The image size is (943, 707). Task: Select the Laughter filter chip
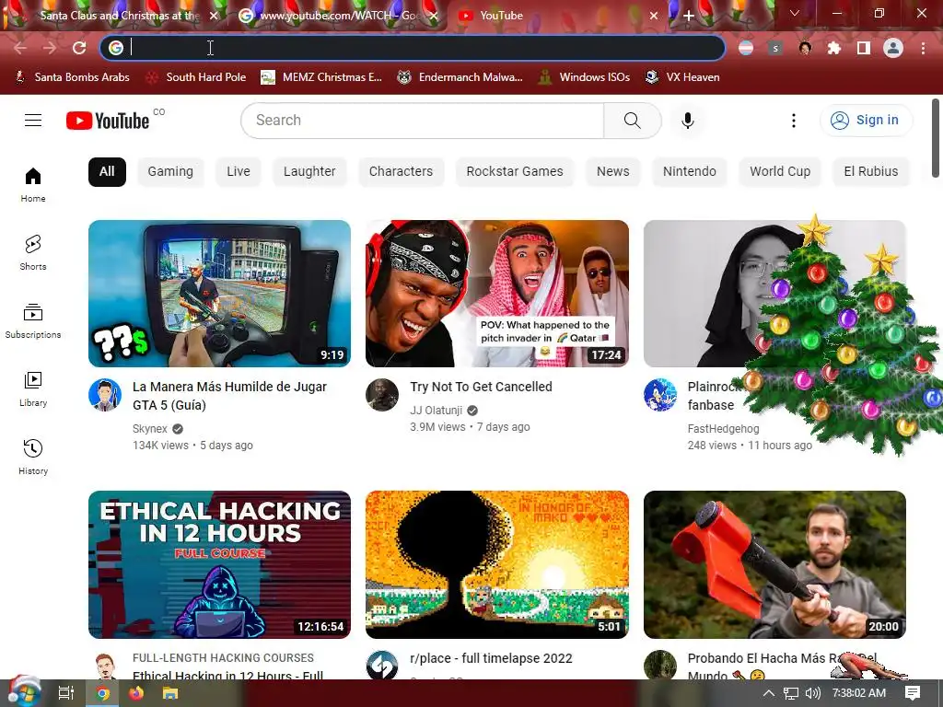[x=309, y=171]
